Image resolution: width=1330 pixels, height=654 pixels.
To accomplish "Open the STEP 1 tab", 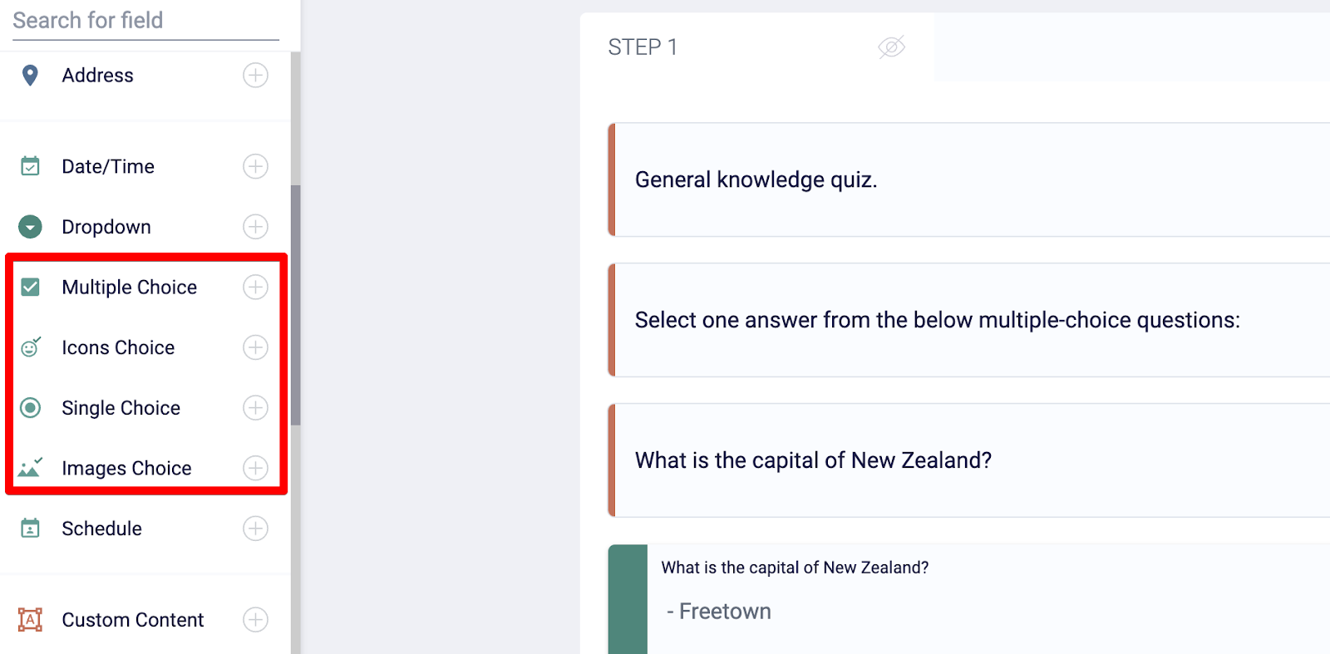I will point(643,47).
